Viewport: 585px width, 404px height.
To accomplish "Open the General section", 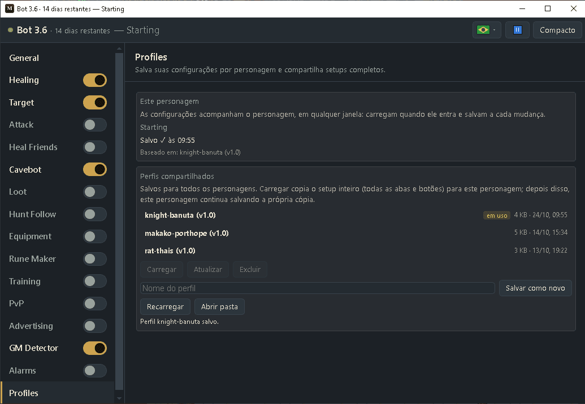I will point(24,58).
